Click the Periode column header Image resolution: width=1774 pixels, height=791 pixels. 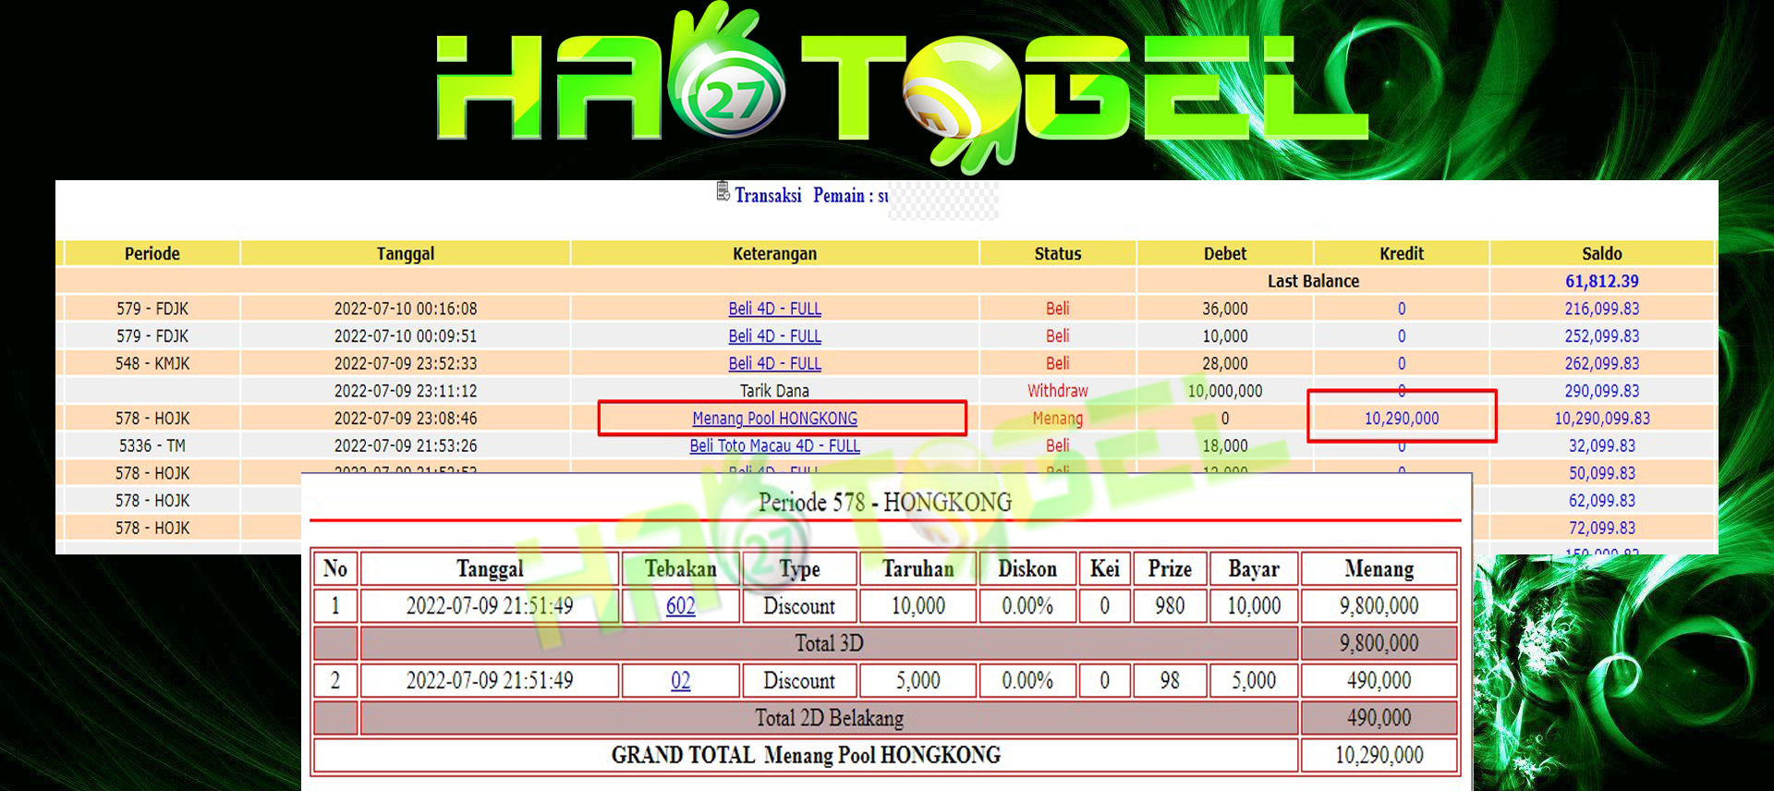(x=152, y=253)
